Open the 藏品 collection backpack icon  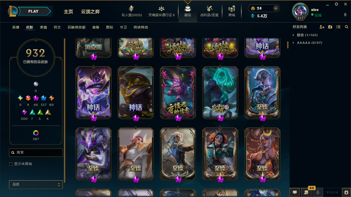point(188,8)
